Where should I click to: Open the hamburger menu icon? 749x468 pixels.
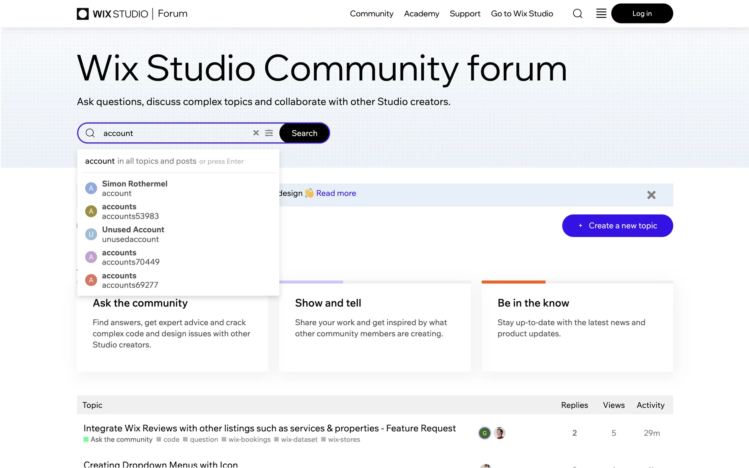[601, 14]
